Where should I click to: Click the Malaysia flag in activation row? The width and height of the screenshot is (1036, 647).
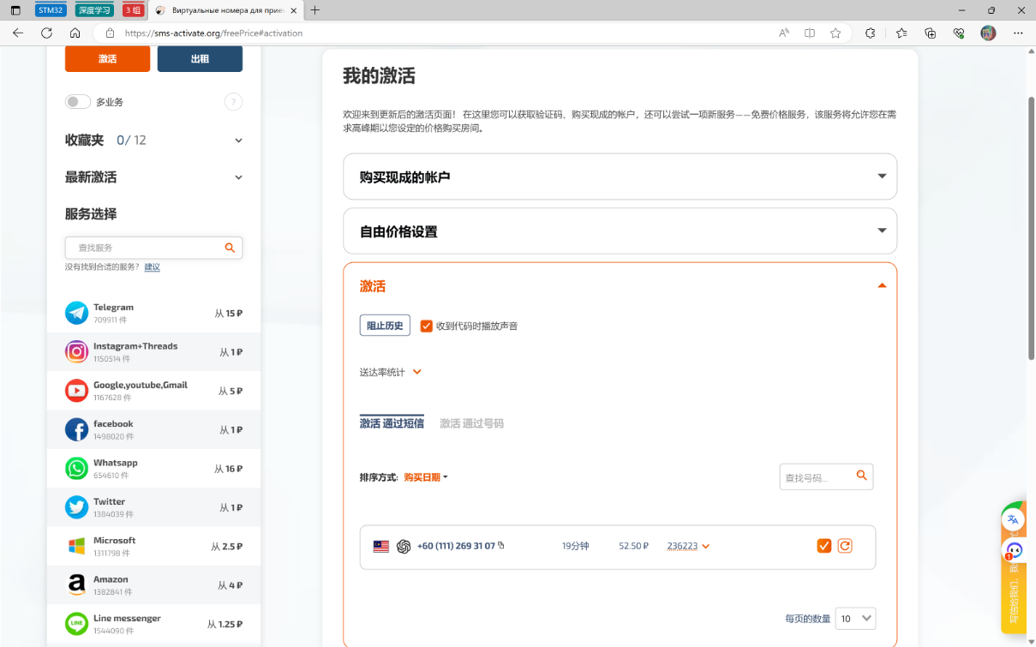[x=381, y=547]
